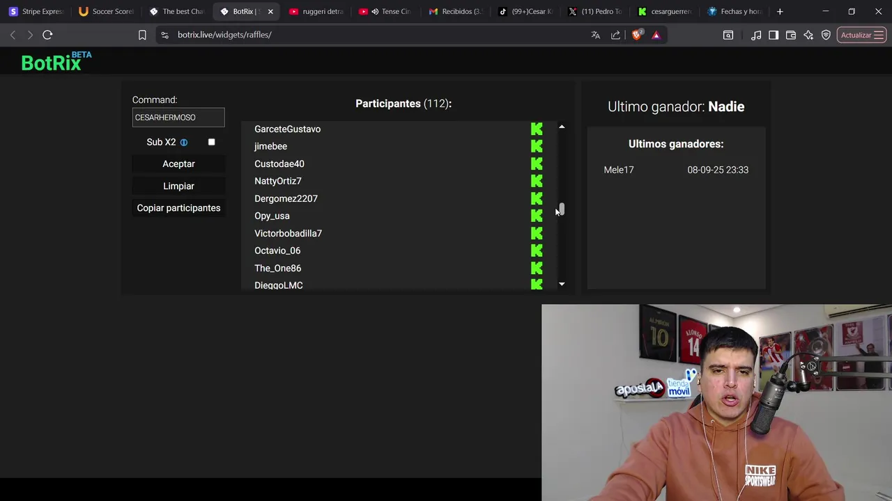Switch to the Stripe Express tab
The image size is (892, 501).
tap(36, 11)
